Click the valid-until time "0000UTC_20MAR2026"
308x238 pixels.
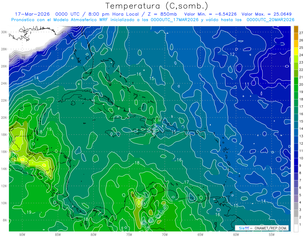pos(270,20)
